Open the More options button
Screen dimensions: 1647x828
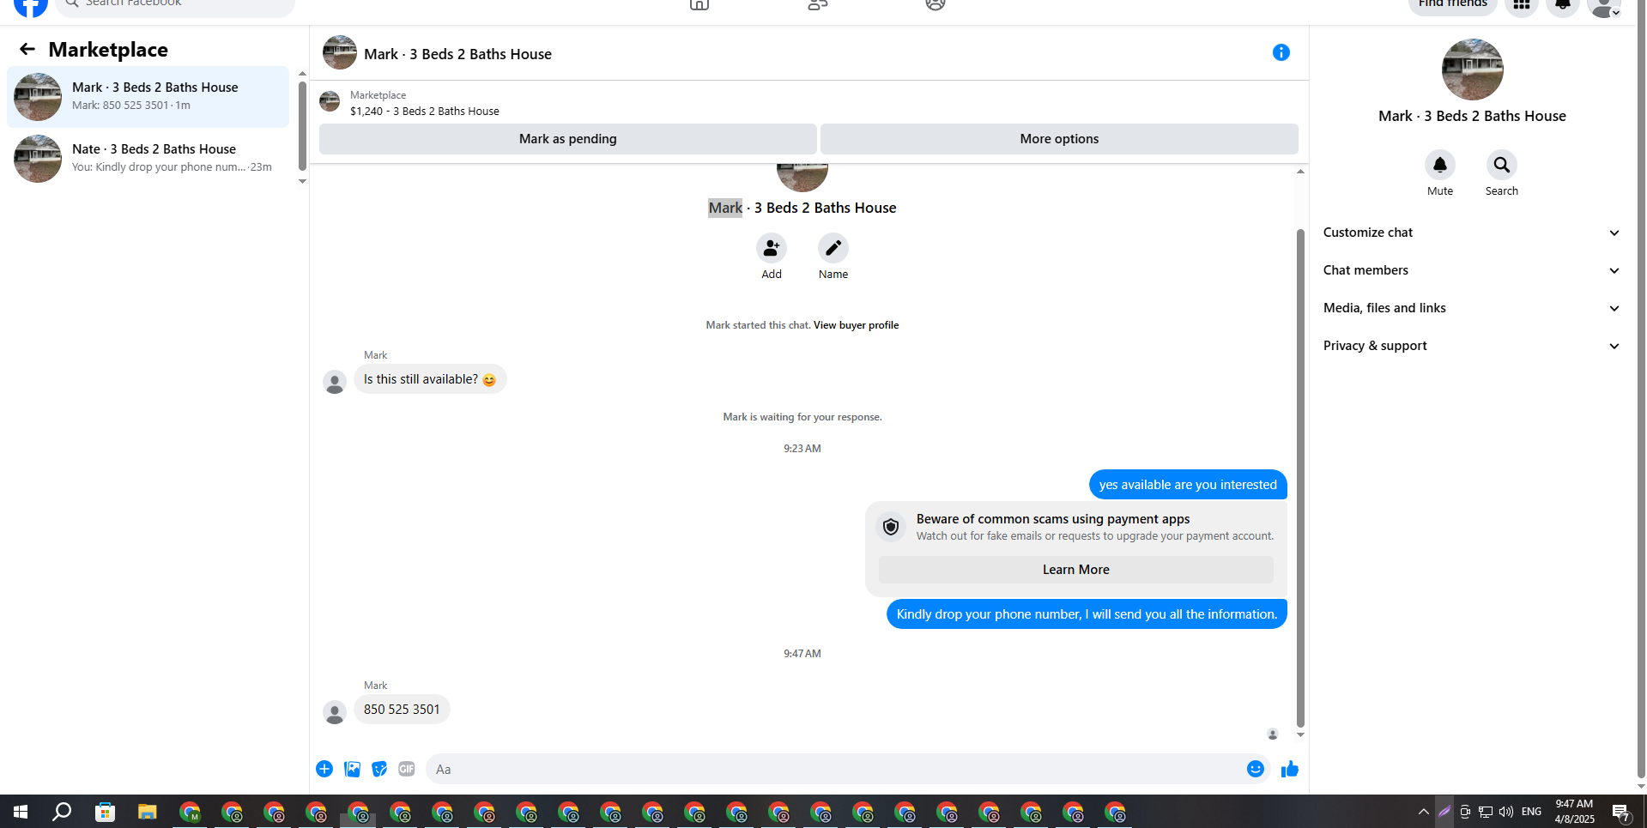coord(1059,139)
